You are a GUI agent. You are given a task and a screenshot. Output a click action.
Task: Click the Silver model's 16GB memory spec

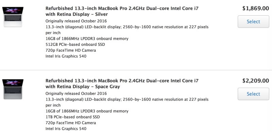coord(87,39)
